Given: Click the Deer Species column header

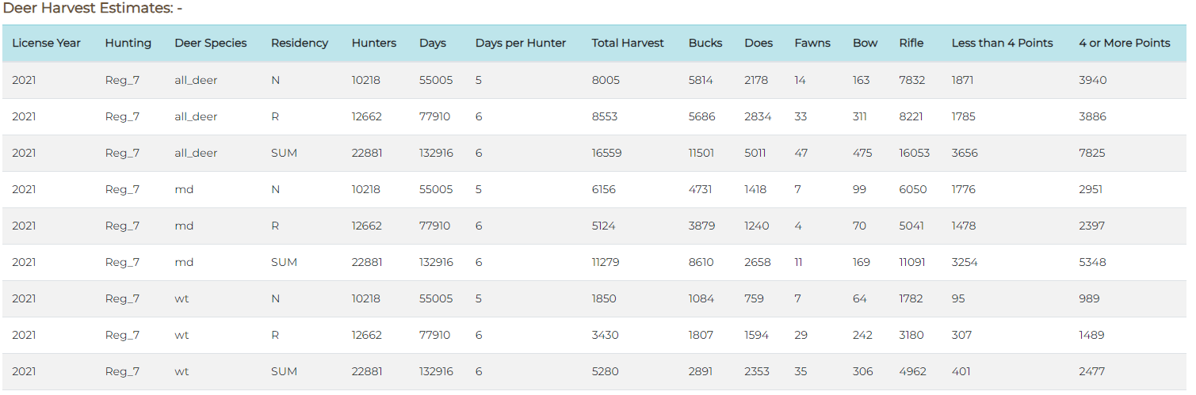Looking at the screenshot, I should tap(211, 44).
